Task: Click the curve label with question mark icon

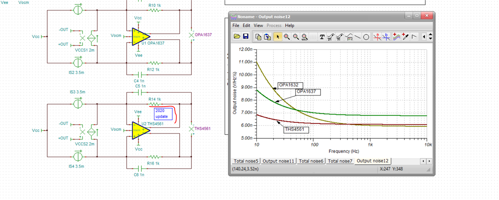Action: tap(340, 37)
